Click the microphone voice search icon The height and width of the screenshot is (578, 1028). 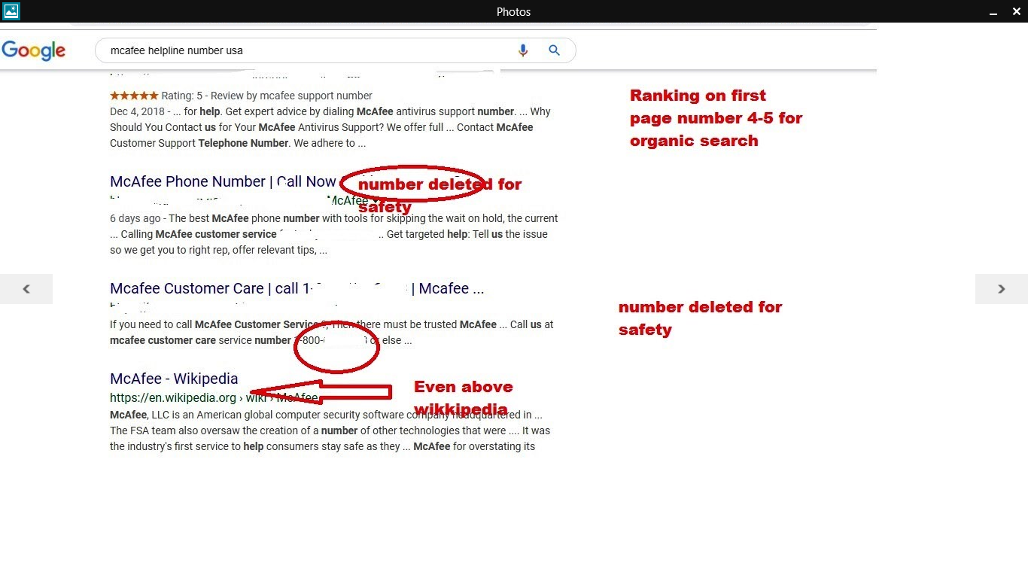point(523,50)
